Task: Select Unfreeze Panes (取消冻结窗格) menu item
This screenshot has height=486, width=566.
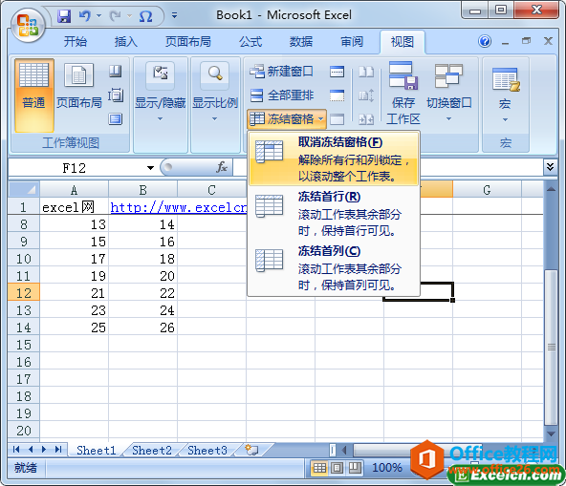Action: pyautogui.click(x=334, y=158)
